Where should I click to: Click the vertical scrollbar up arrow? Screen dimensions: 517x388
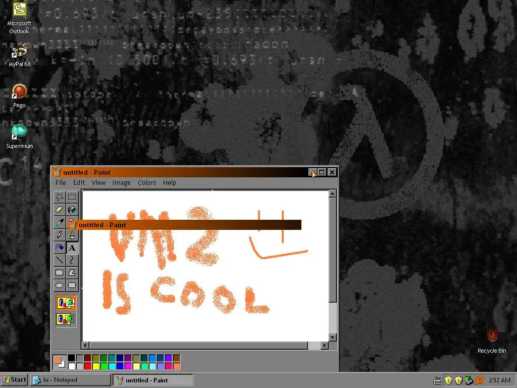pos(333,193)
